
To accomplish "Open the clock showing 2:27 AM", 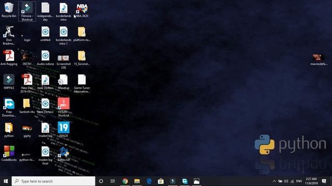I will [x=311, y=181].
